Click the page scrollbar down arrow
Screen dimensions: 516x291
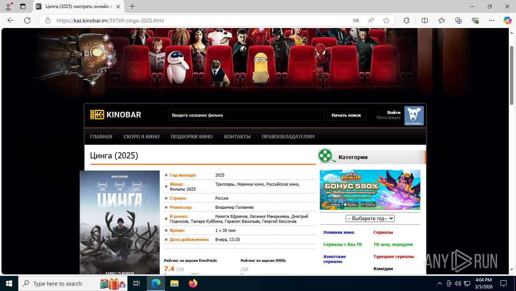[x=511, y=270]
